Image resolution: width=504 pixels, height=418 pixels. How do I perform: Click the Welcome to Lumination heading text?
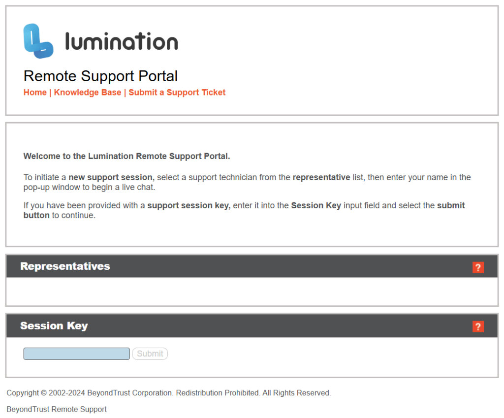(126, 156)
